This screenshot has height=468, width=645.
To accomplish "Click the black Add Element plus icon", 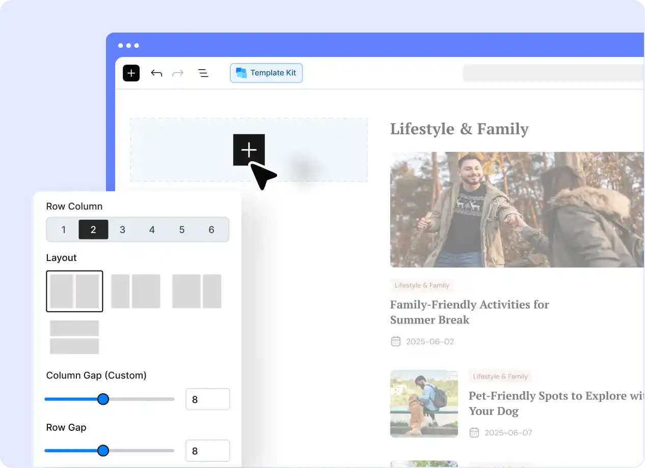I will tap(131, 73).
